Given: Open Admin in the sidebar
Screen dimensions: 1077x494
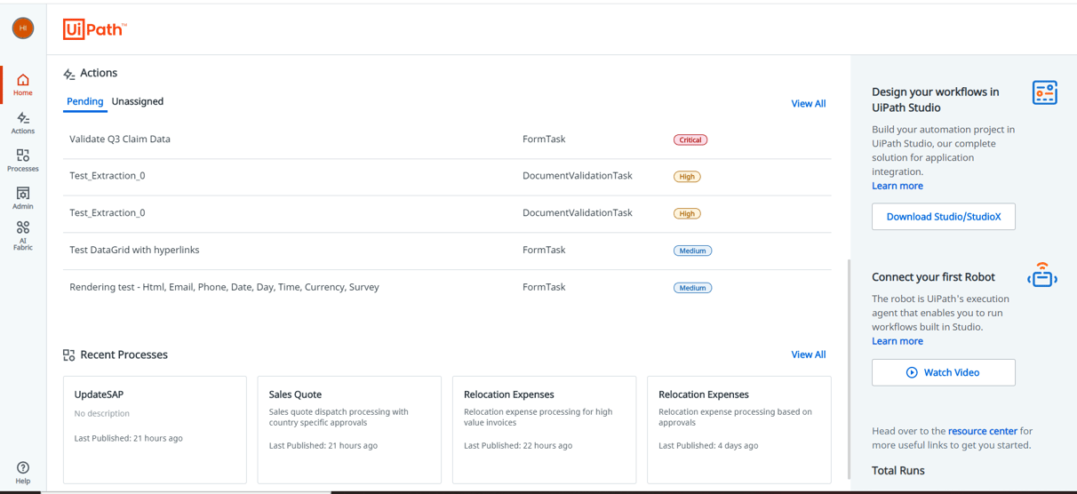Looking at the screenshot, I should (x=23, y=198).
